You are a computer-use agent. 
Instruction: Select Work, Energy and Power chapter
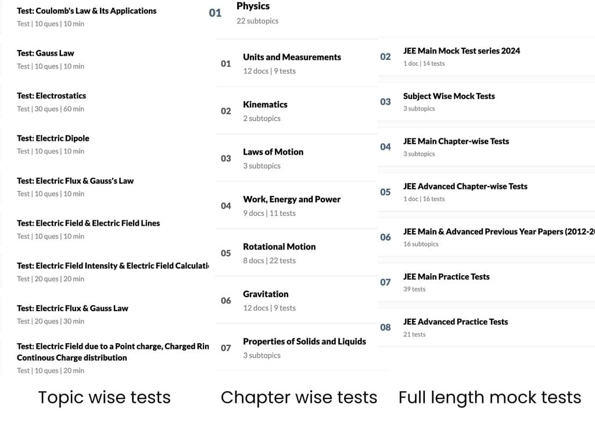pyautogui.click(x=292, y=199)
